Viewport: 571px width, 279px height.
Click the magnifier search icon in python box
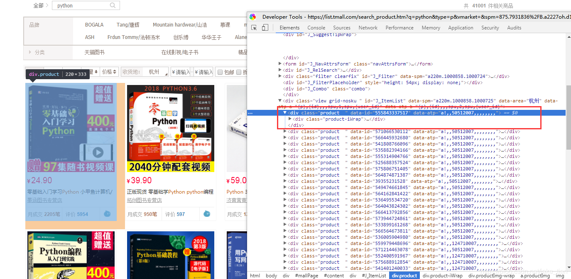(x=113, y=5)
